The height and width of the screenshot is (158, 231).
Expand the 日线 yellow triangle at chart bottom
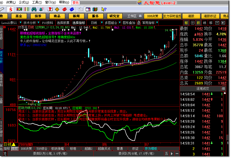click(x=13, y=144)
